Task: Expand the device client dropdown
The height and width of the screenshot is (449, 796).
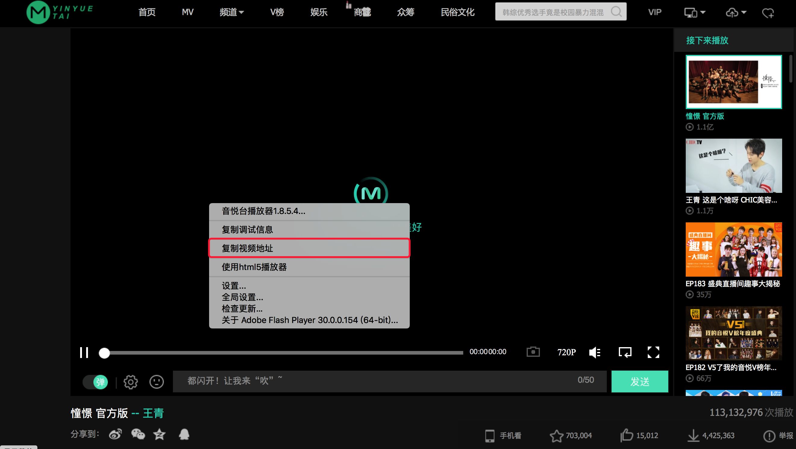Action: tap(695, 13)
